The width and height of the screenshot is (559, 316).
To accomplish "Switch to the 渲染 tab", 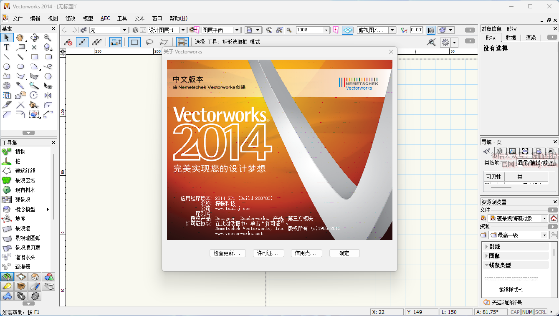I will [x=531, y=38].
